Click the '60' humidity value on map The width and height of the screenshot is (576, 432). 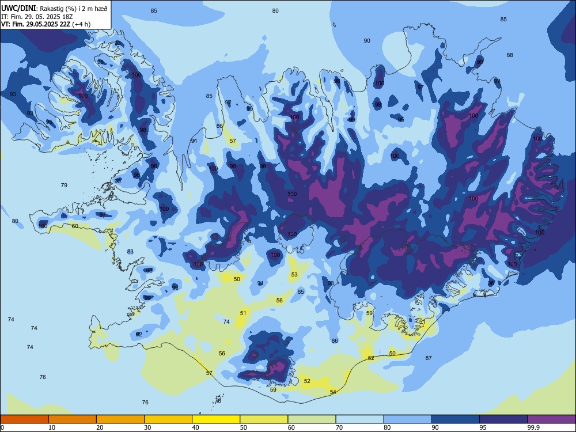pos(75,226)
